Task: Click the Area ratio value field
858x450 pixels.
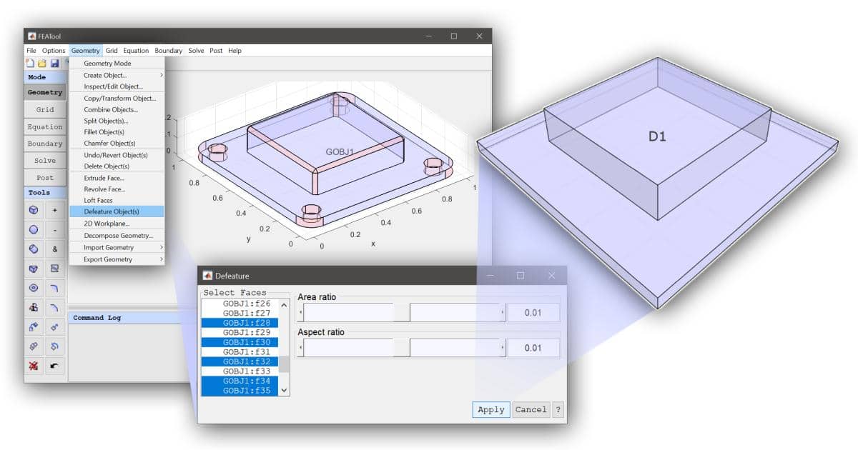Action: [x=533, y=312]
